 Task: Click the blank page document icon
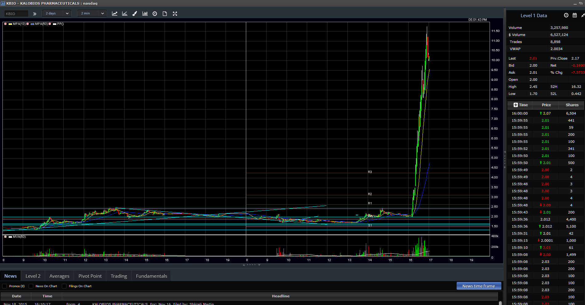pos(165,14)
